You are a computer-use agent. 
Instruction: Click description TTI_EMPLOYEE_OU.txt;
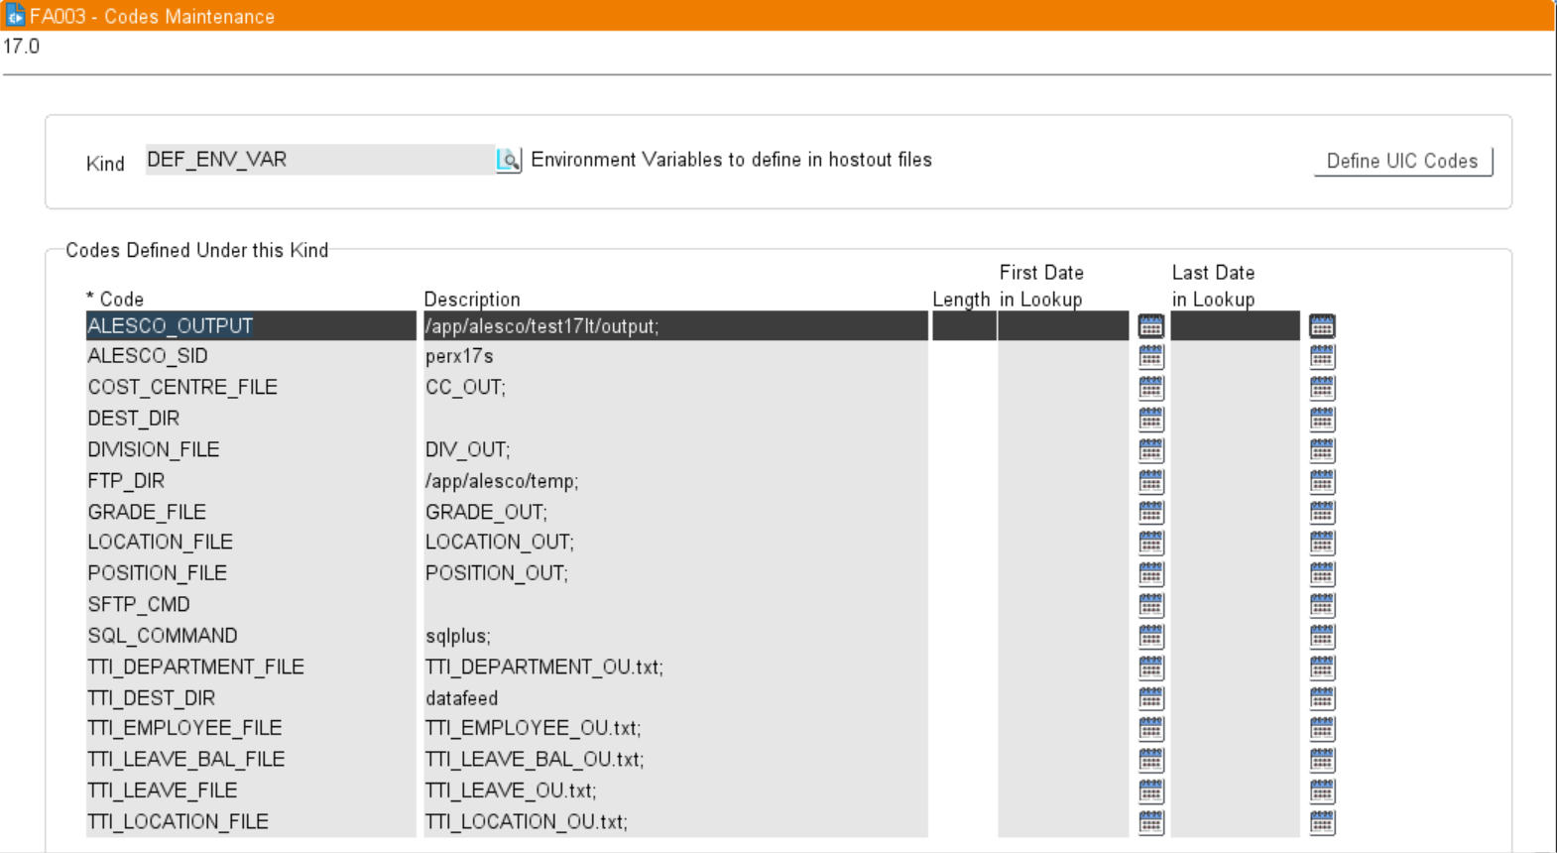tap(675, 729)
